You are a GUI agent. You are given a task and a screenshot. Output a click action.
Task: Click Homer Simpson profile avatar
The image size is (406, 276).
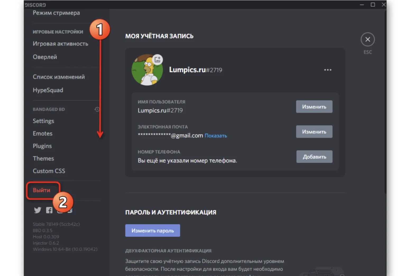pos(147,70)
